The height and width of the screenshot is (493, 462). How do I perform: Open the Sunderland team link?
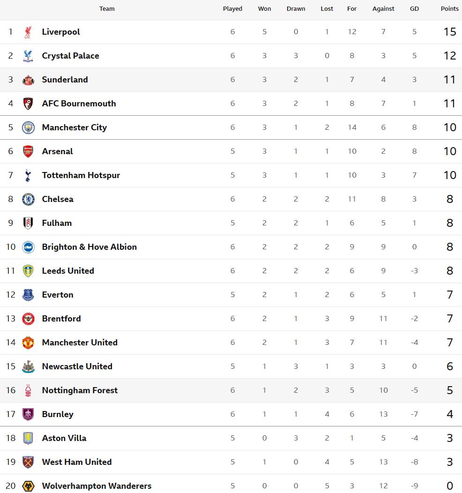[65, 80]
